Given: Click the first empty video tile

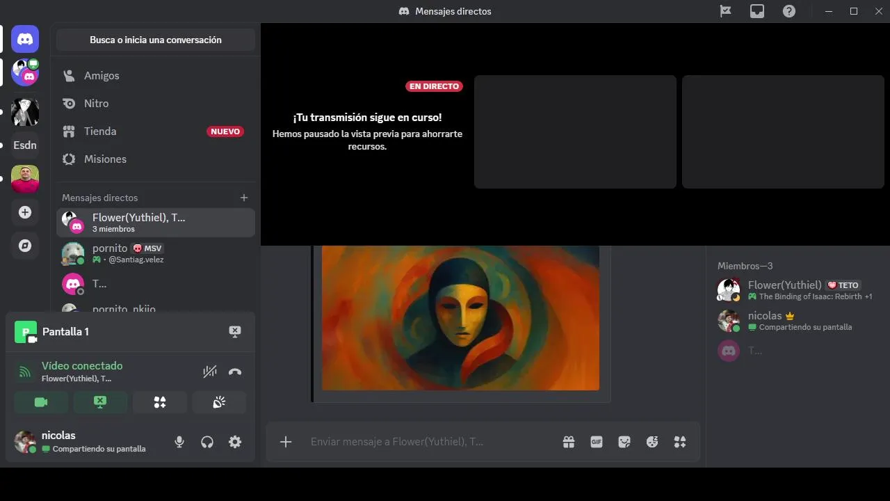Looking at the screenshot, I should 575,132.
